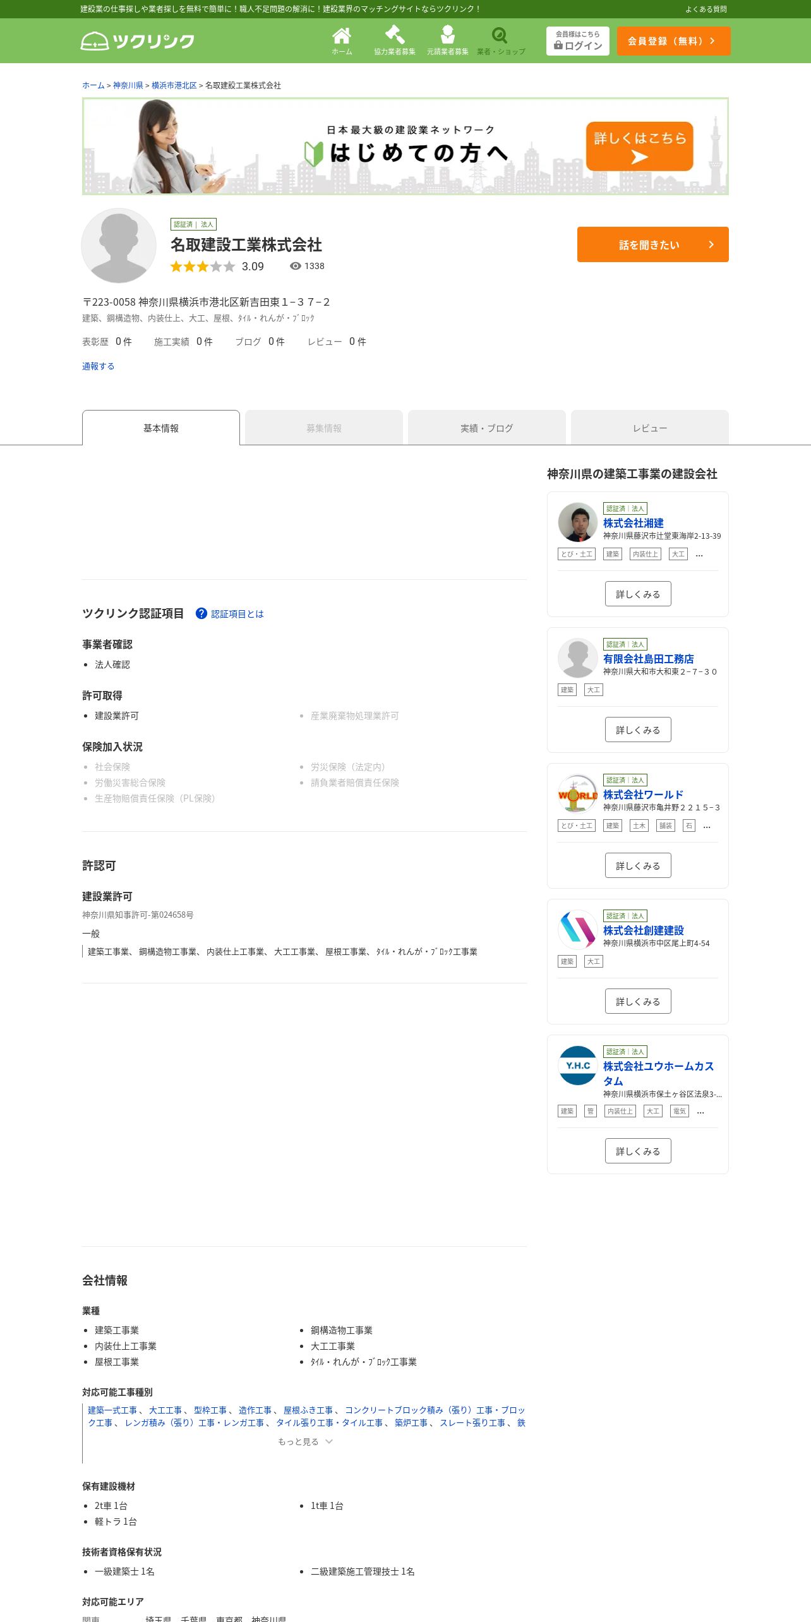Open 型枠工事 link
The image size is (811, 1622).
(210, 1410)
